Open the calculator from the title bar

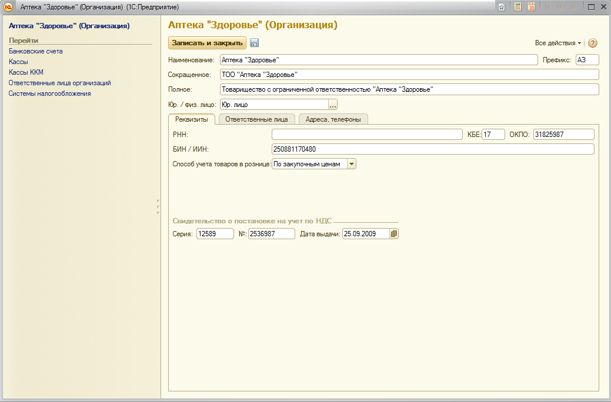[517, 7]
